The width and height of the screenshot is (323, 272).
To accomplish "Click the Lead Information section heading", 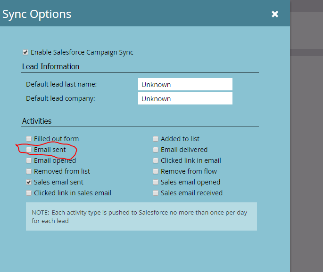I will (x=50, y=67).
